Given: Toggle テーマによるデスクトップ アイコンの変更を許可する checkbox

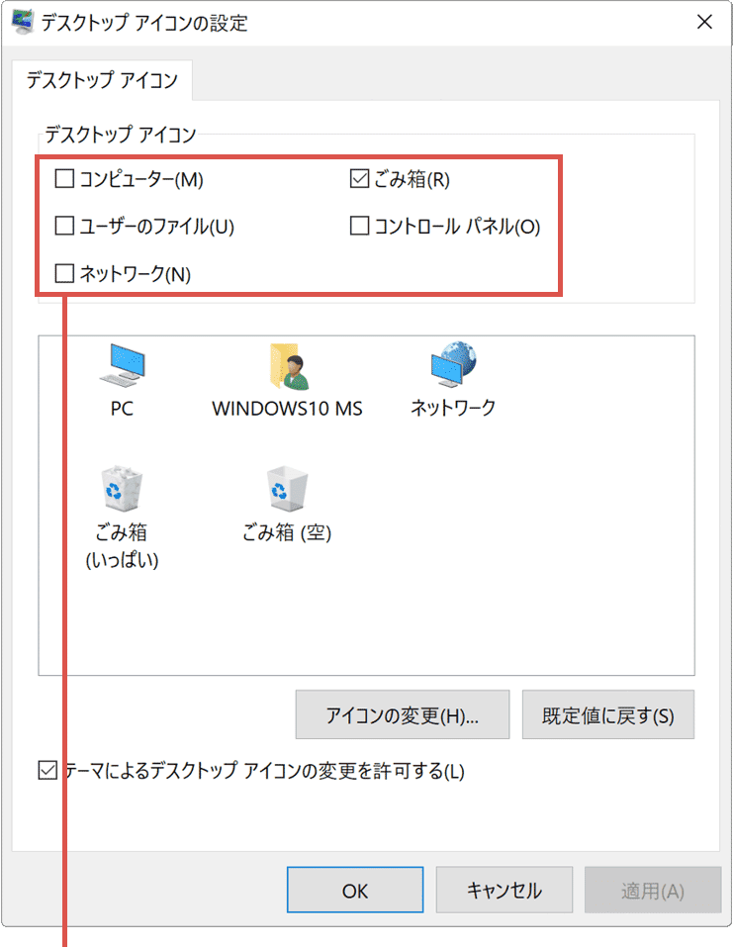Looking at the screenshot, I should point(47,771).
